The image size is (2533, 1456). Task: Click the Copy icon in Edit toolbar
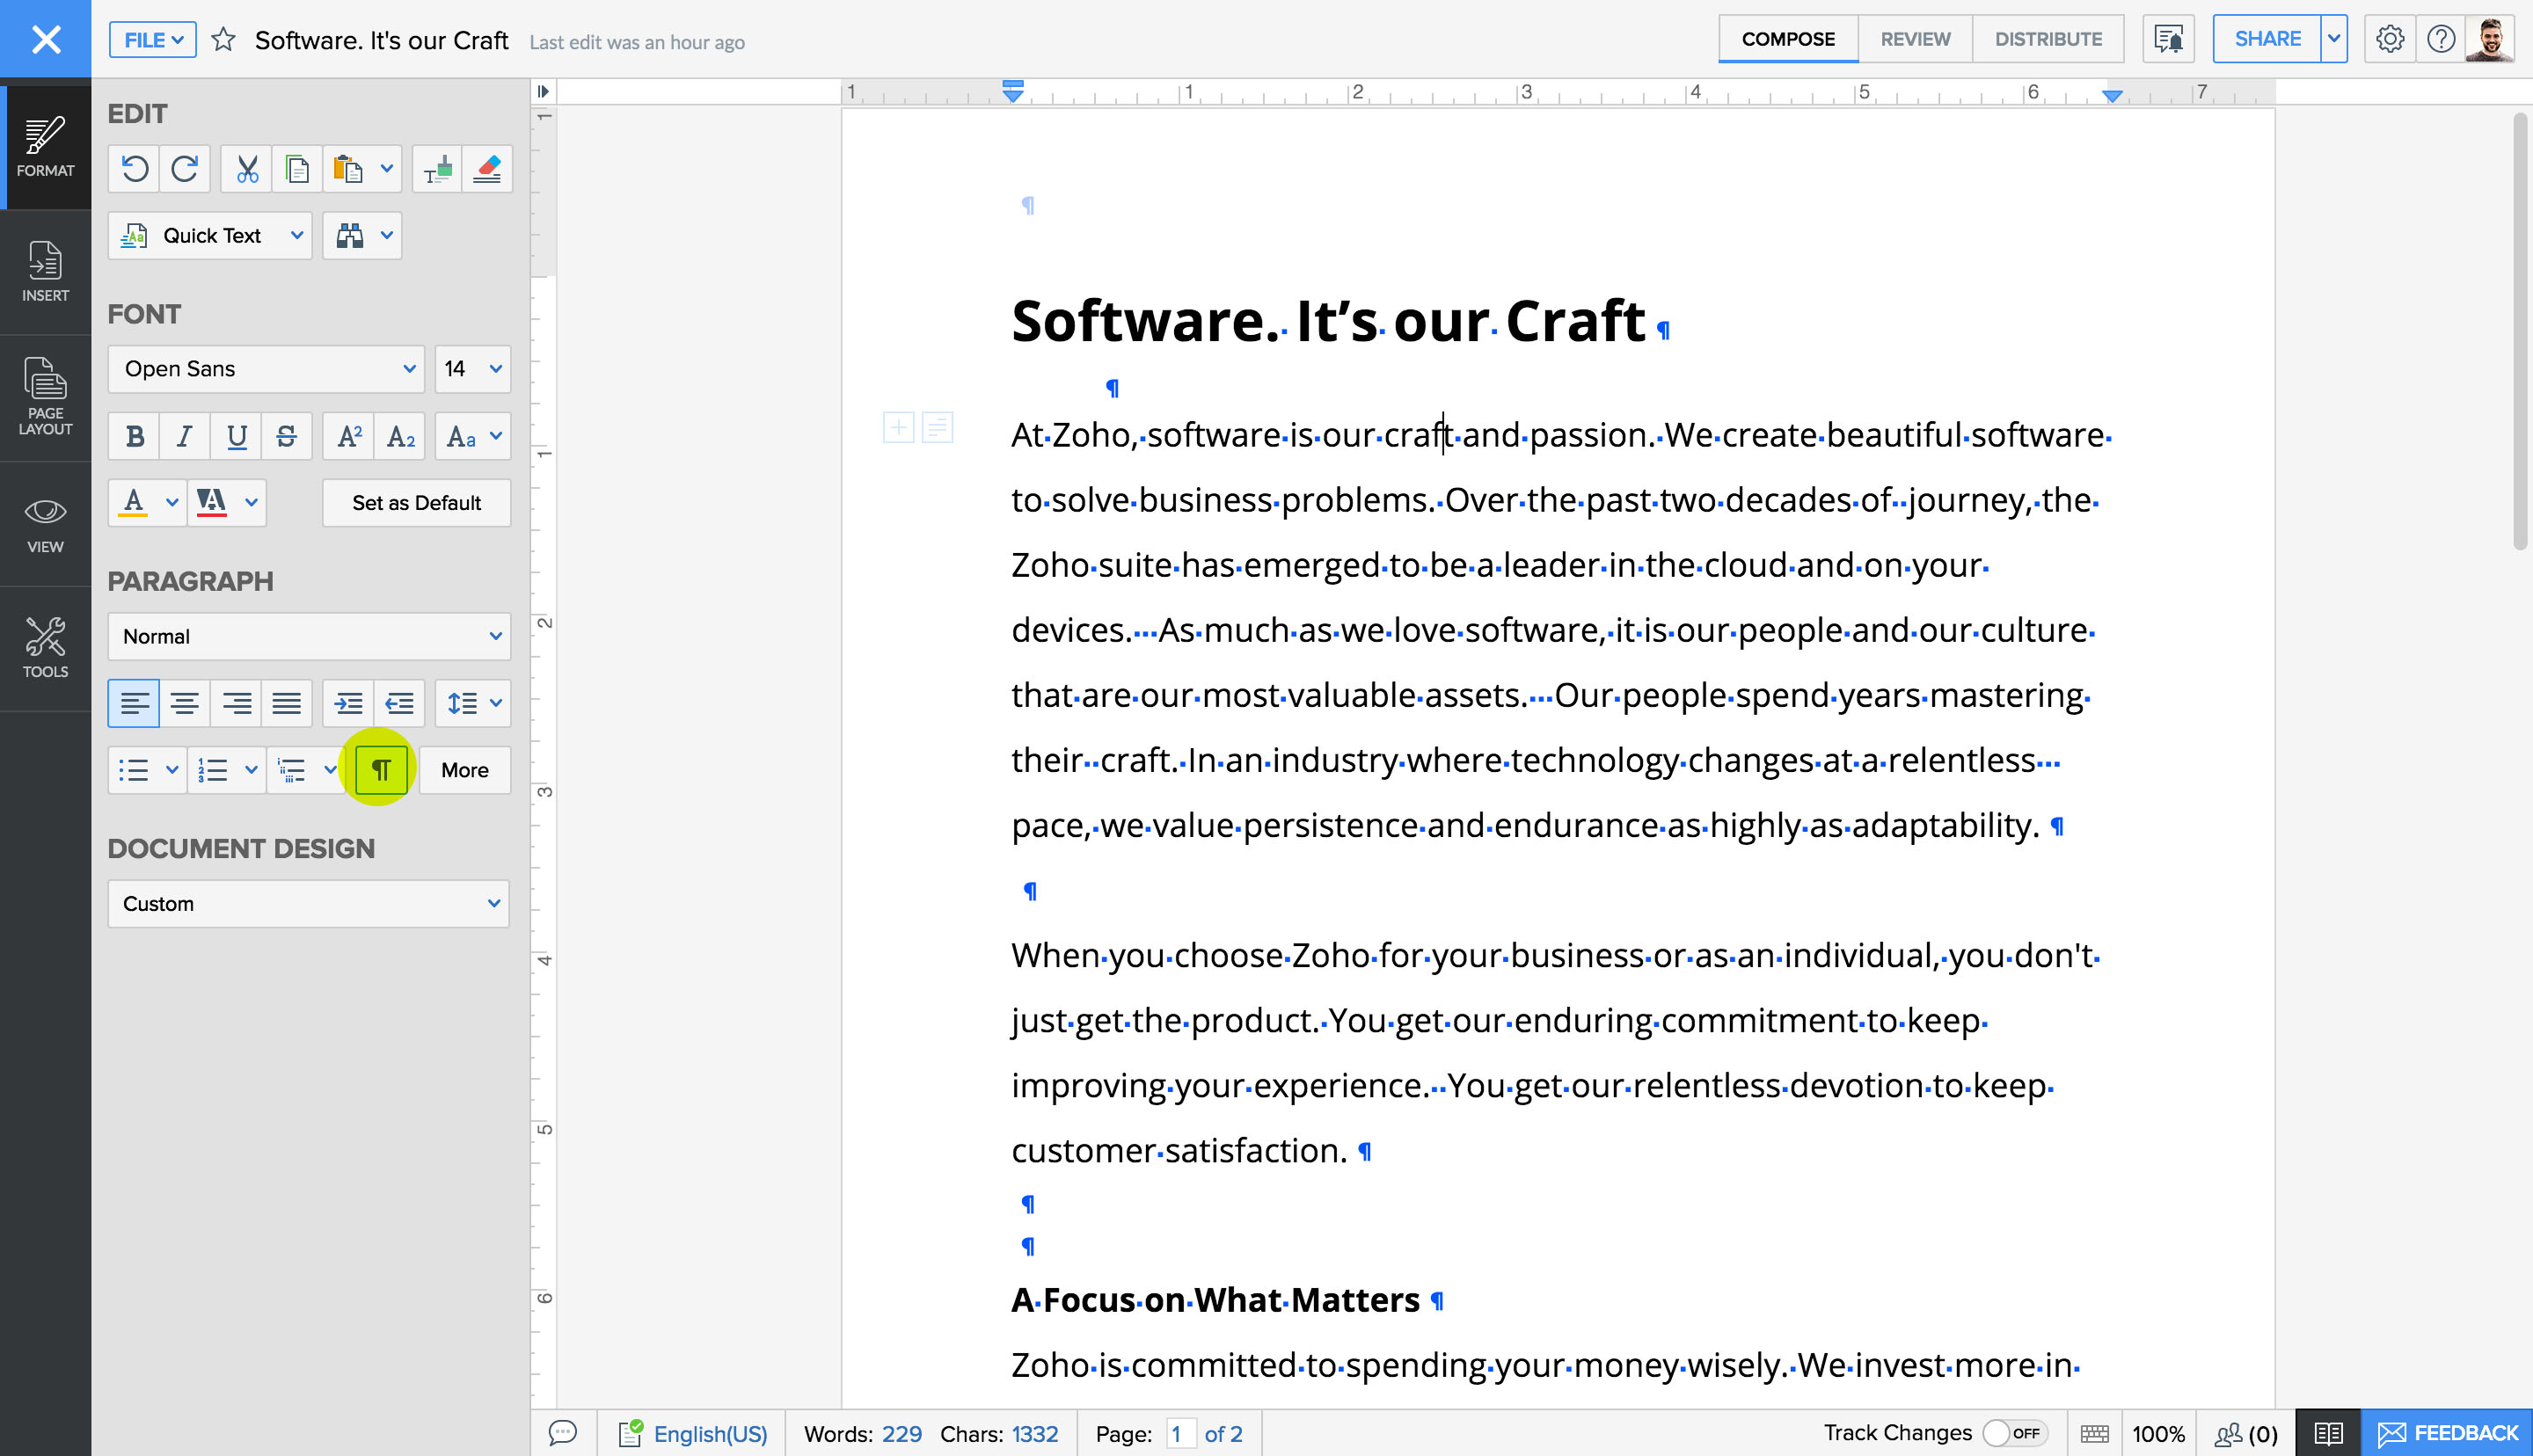[301, 169]
